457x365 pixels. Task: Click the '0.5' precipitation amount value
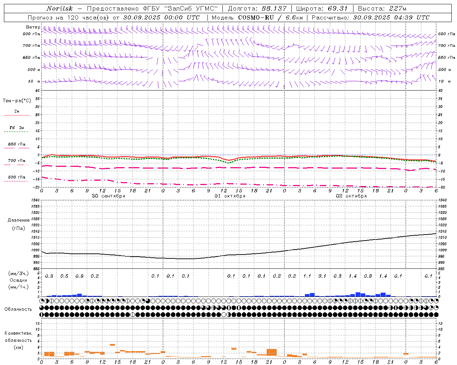click(64, 276)
